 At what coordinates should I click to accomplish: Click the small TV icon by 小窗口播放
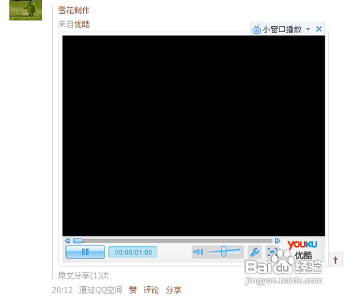[257, 29]
